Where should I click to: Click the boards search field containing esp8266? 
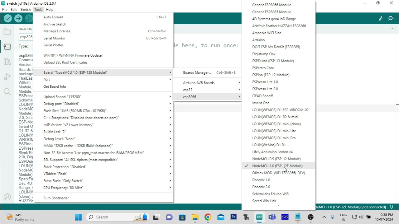point(26,37)
